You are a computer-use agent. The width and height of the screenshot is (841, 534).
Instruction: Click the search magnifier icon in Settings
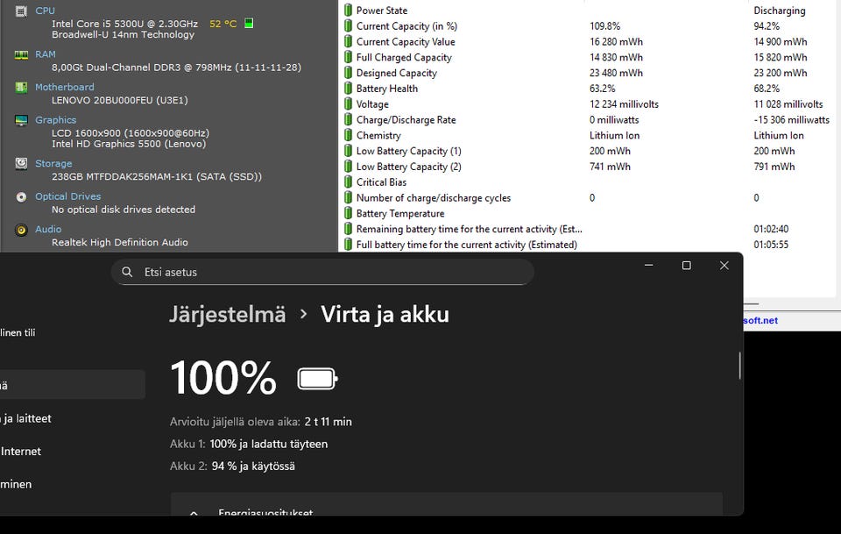[127, 272]
